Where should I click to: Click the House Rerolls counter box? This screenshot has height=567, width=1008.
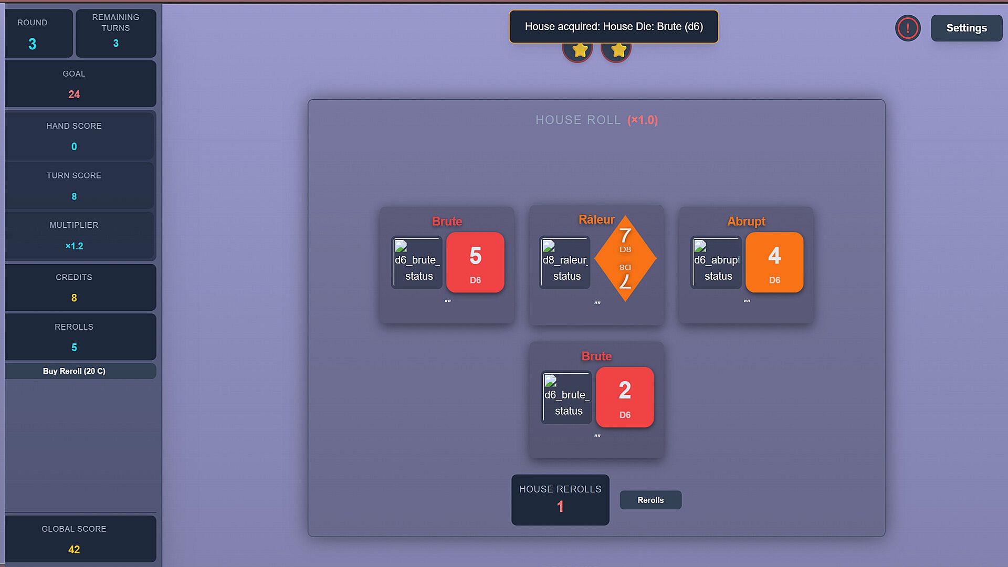click(x=560, y=499)
